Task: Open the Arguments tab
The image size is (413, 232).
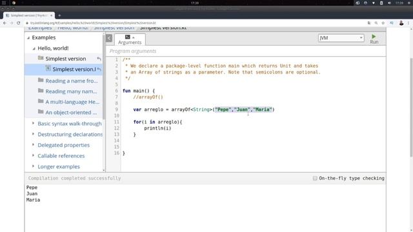Action: (130, 39)
